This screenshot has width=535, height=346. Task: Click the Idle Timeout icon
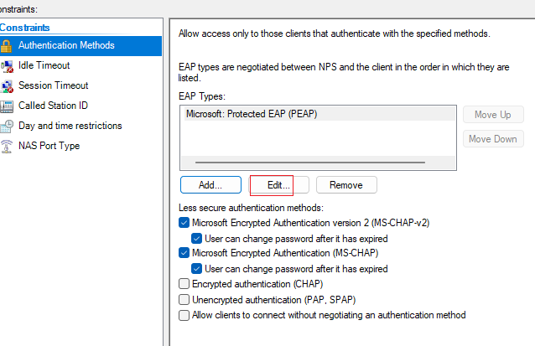[x=7, y=66]
